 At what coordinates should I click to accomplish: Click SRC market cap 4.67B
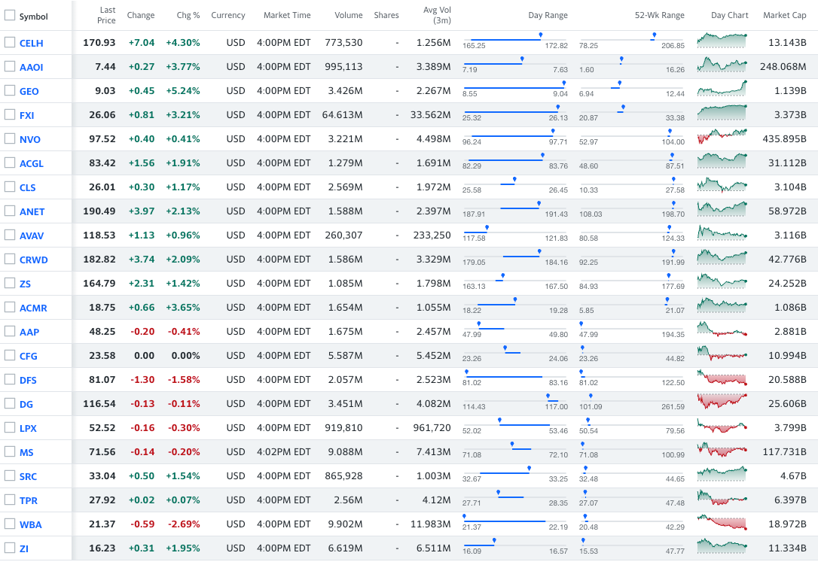(x=793, y=475)
